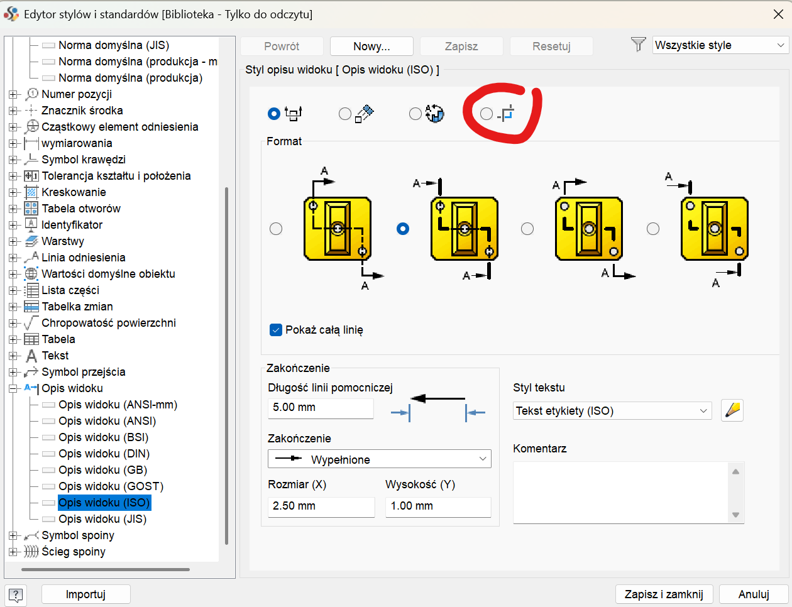Viewport: 792px width, 607px height.
Task: Click the Resetuj button
Action: pos(551,46)
